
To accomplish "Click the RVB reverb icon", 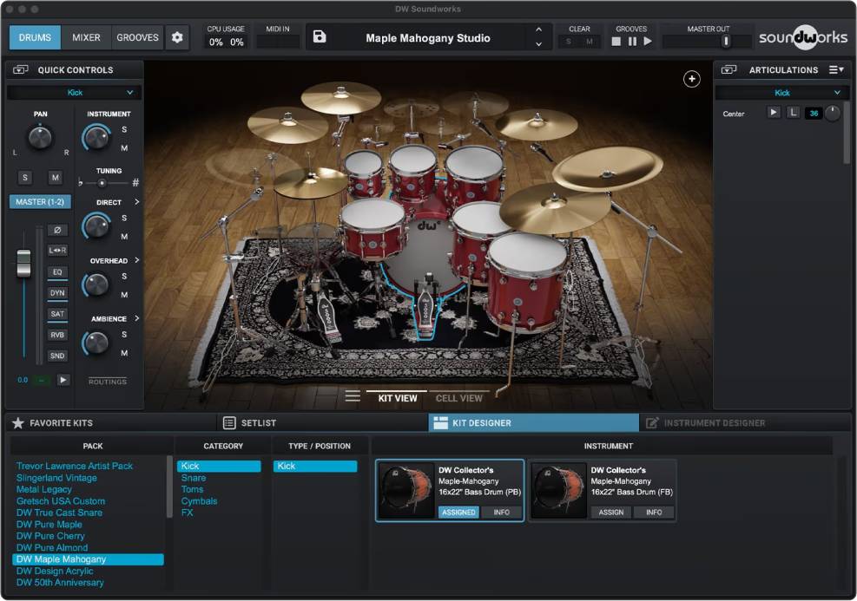I will 56,334.
